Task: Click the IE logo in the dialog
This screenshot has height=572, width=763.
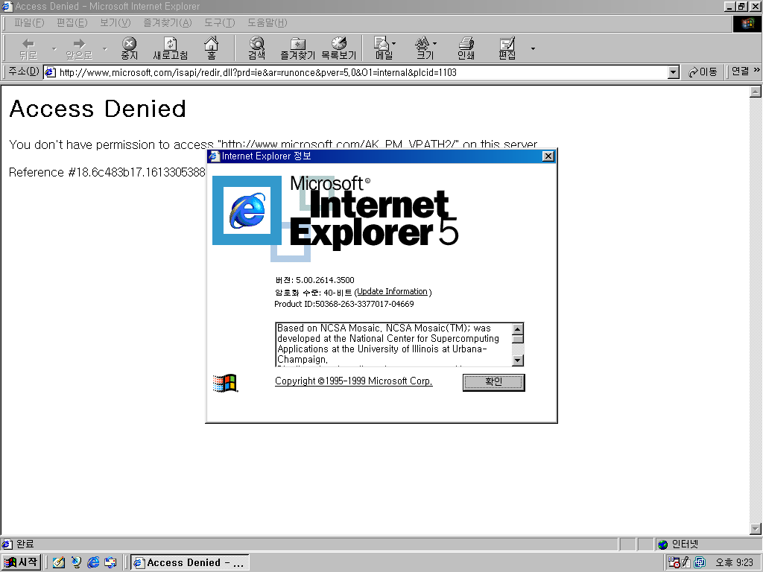Action: (247, 210)
